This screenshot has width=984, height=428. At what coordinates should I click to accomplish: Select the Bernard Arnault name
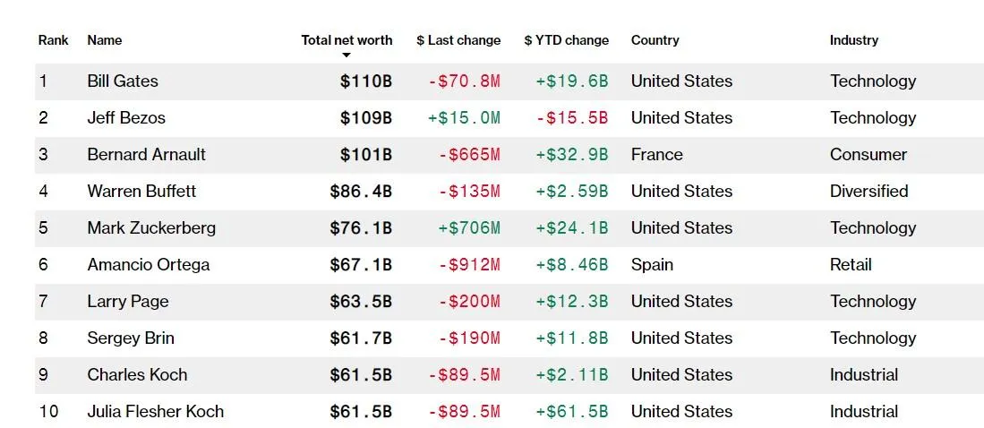coord(146,154)
